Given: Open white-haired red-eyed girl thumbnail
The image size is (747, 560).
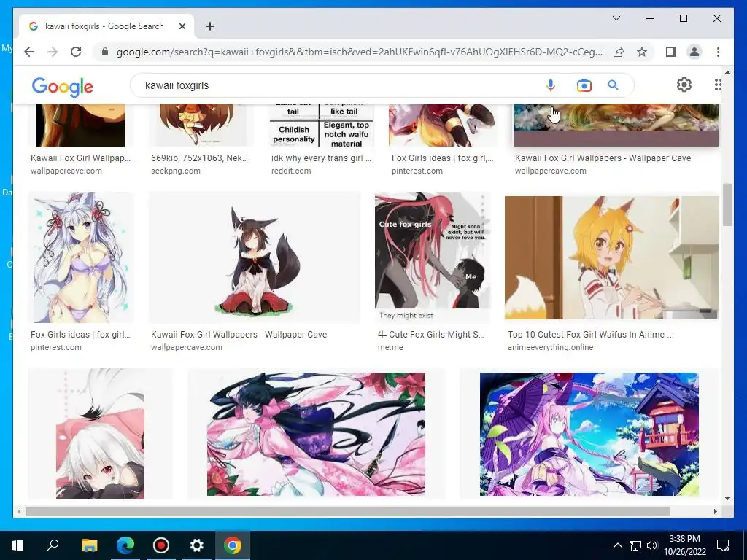Looking at the screenshot, I should pos(100,434).
